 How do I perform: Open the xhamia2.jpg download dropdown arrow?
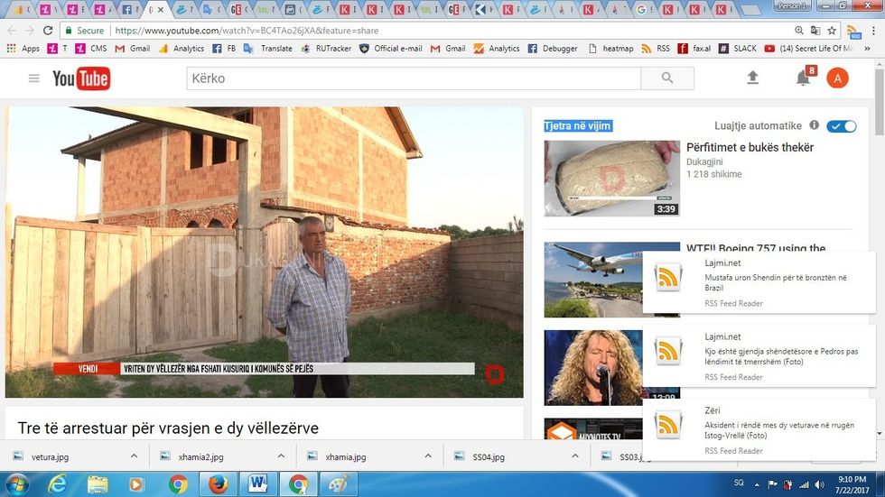[281, 456]
